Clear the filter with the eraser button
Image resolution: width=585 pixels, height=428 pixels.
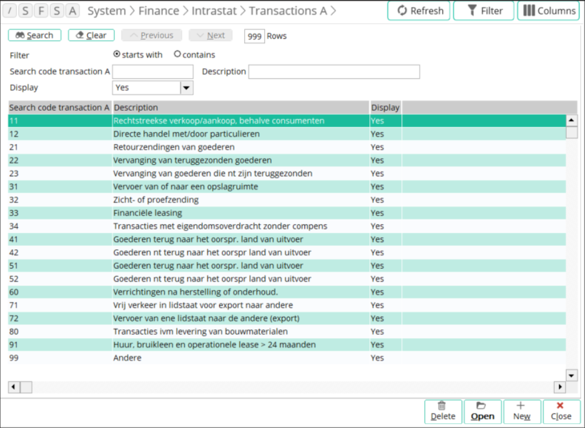91,35
